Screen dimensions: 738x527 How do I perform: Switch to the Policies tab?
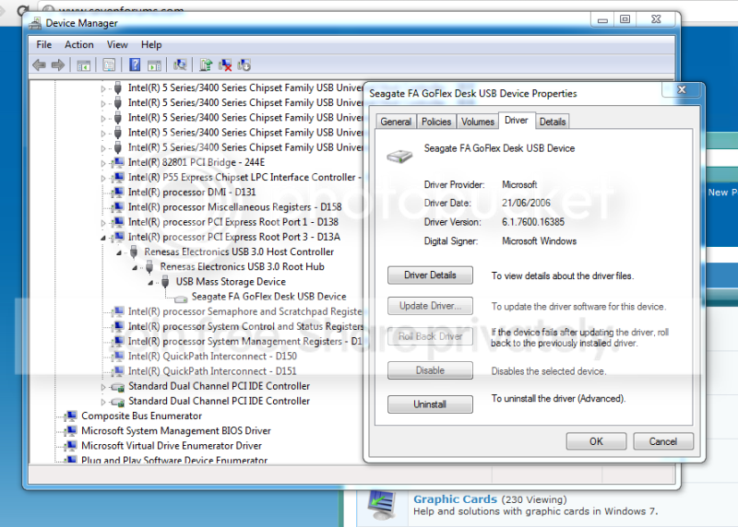click(x=435, y=122)
